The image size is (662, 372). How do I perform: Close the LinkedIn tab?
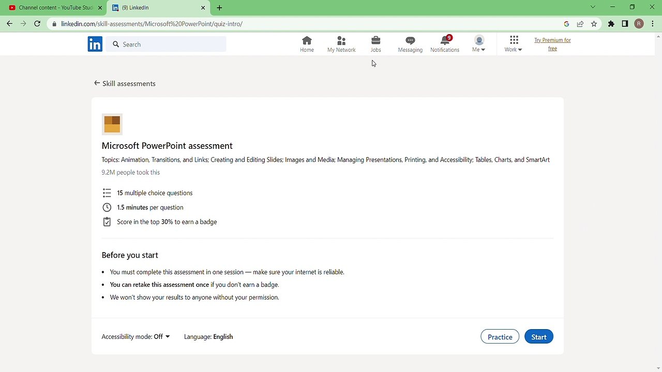point(203,8)
